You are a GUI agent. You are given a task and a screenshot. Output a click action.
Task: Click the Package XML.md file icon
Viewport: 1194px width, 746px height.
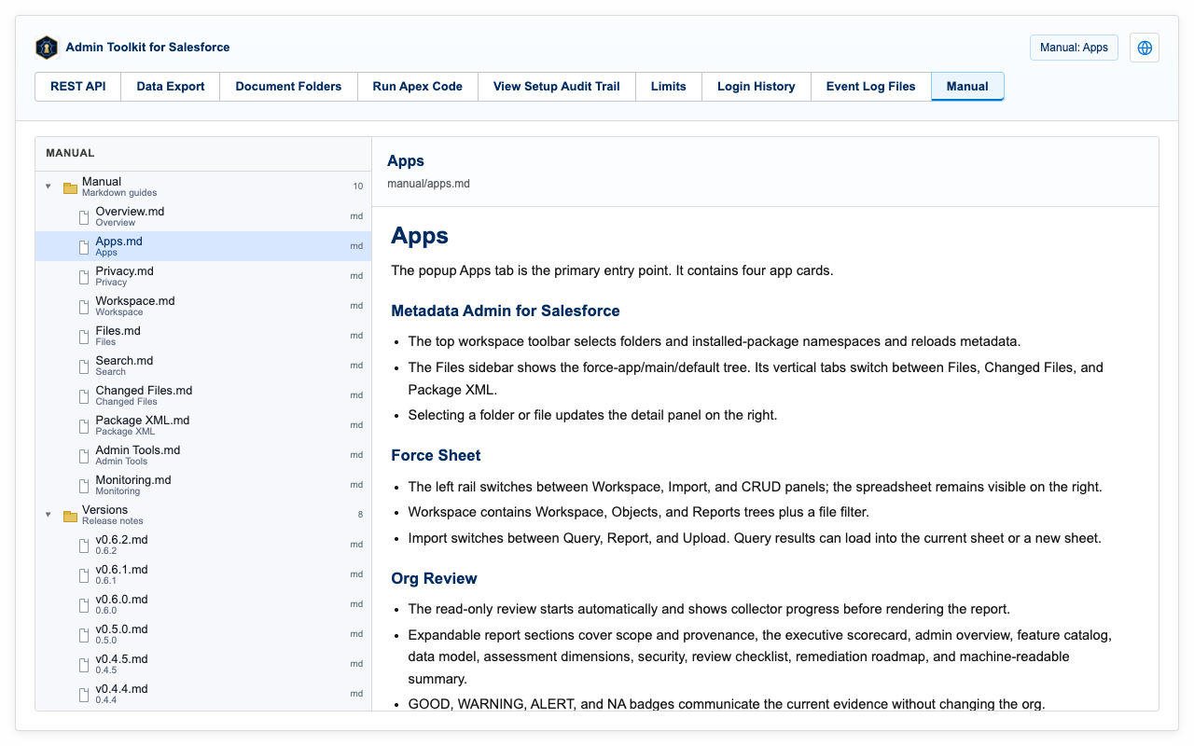(x=84, y=426)
